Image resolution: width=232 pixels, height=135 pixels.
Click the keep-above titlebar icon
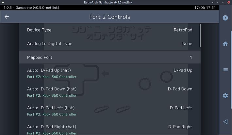(x=212, y=2)
